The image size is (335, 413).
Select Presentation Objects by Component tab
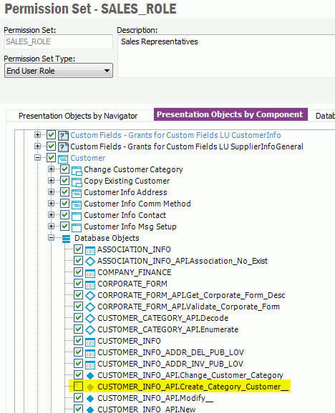[x=230, y=115]
